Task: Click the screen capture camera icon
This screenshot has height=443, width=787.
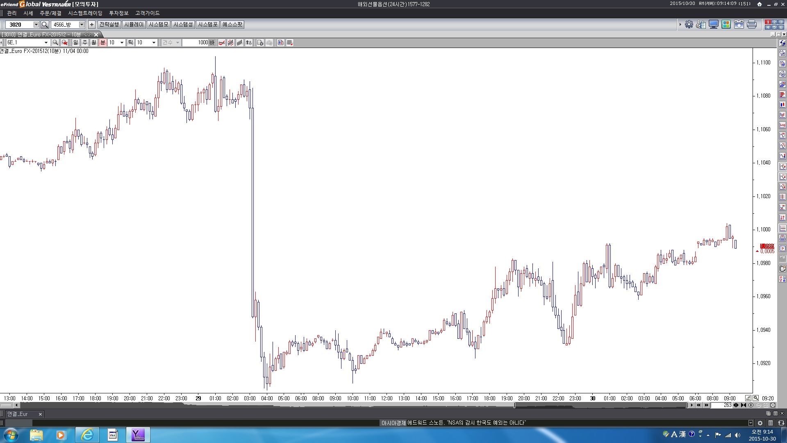Action: point(739,25)
